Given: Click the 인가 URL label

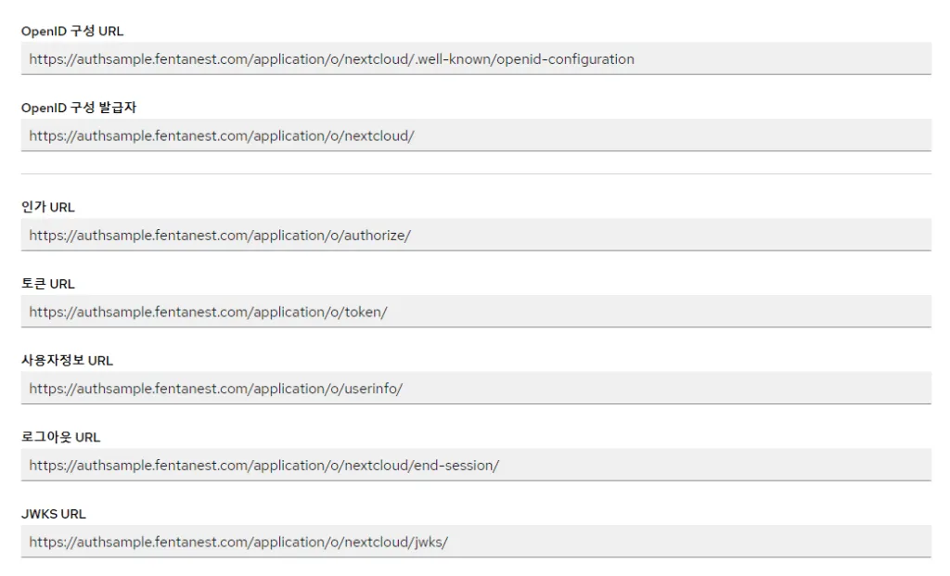Looking at the screenshot, I should click(47, 207).
